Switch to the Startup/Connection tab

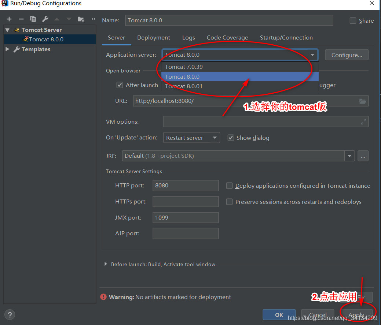click(286, 38)
